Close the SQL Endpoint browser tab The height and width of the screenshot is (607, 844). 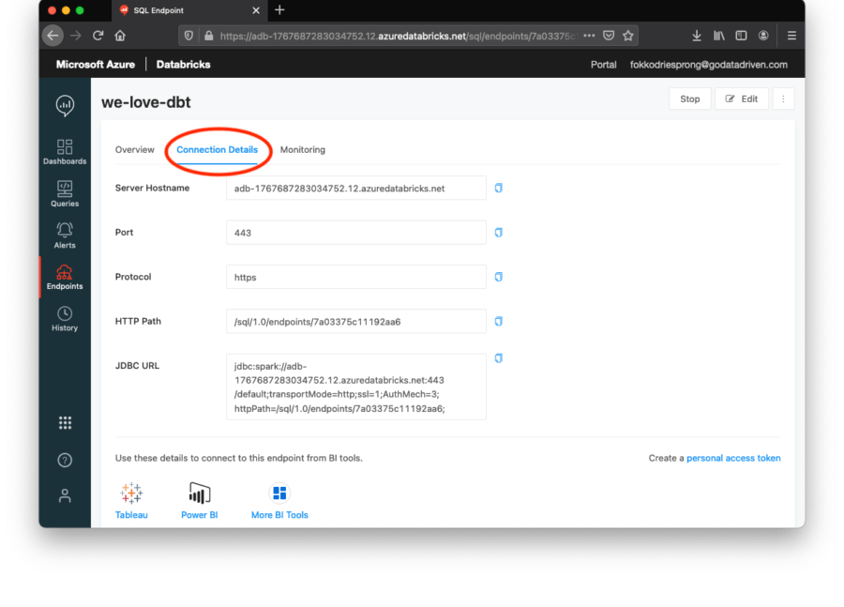pyautogui.click(x=256, y=10)
